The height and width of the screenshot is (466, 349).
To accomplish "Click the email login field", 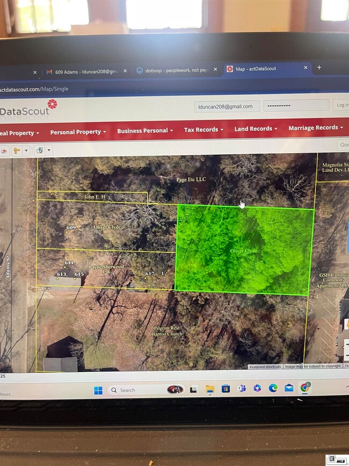I will click(227, 106).
